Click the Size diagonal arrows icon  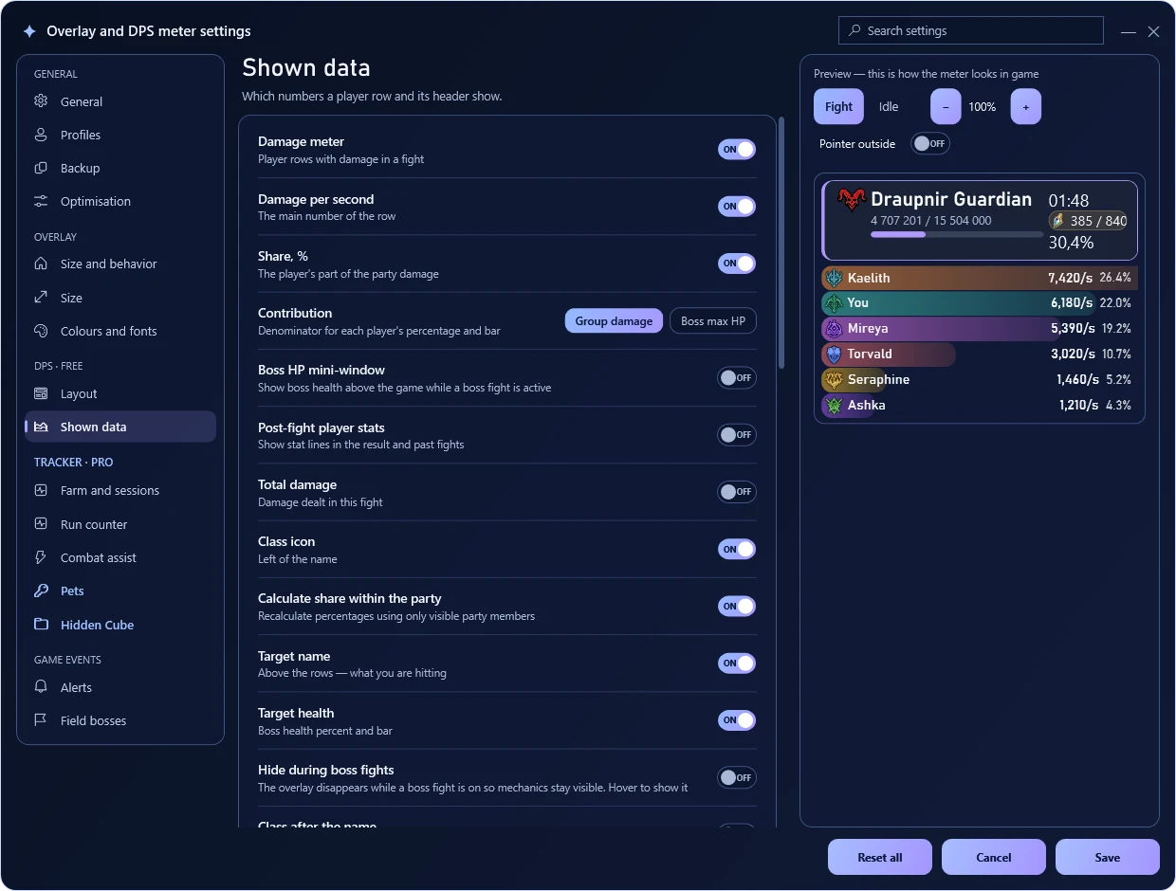point(41,298)
